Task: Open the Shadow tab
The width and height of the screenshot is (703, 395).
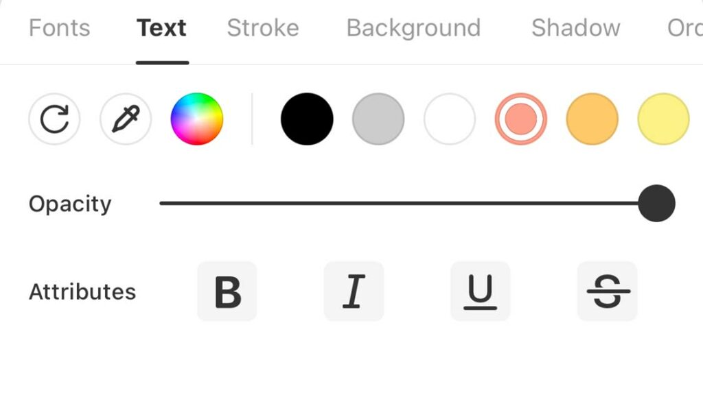Action: click(x=576, y=28)
